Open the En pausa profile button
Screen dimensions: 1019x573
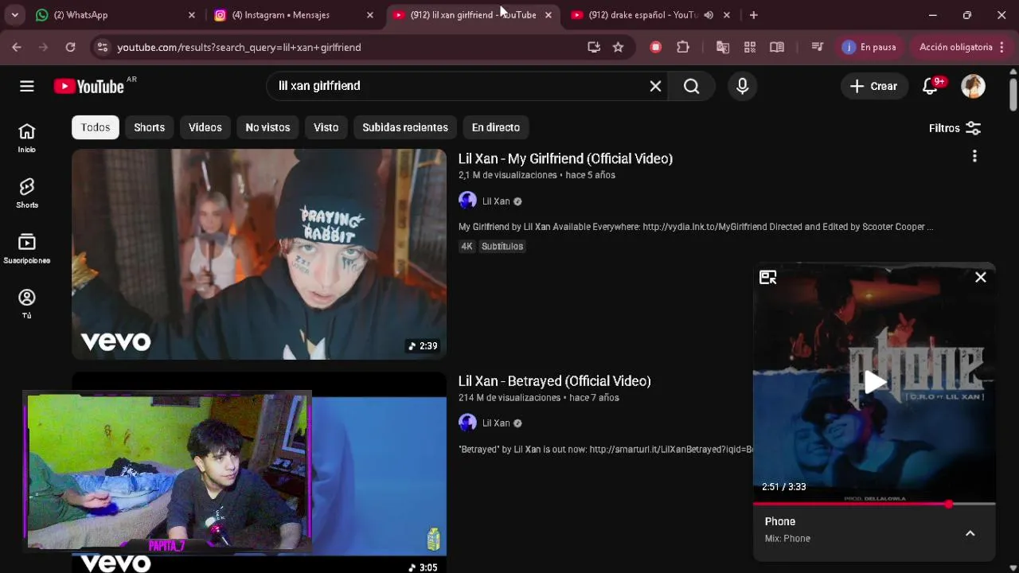[x=870, y=47]
